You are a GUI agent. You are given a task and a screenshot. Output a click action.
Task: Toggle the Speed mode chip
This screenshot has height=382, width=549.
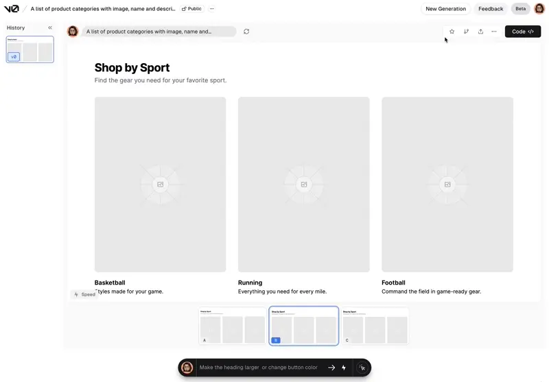pyautogui.click(x=84, y=294)
